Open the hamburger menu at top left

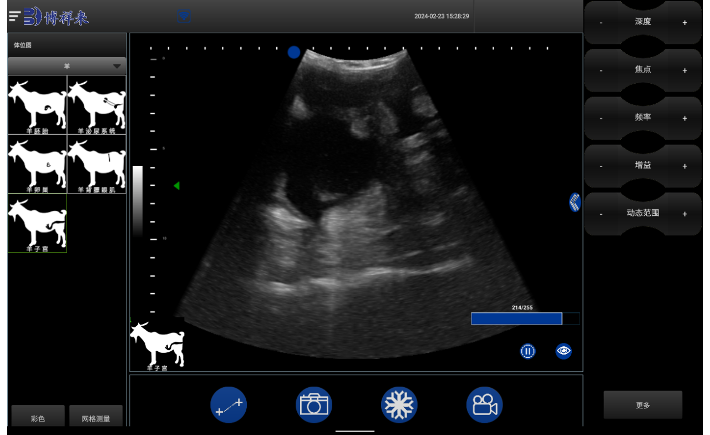[x=14, y=17]
